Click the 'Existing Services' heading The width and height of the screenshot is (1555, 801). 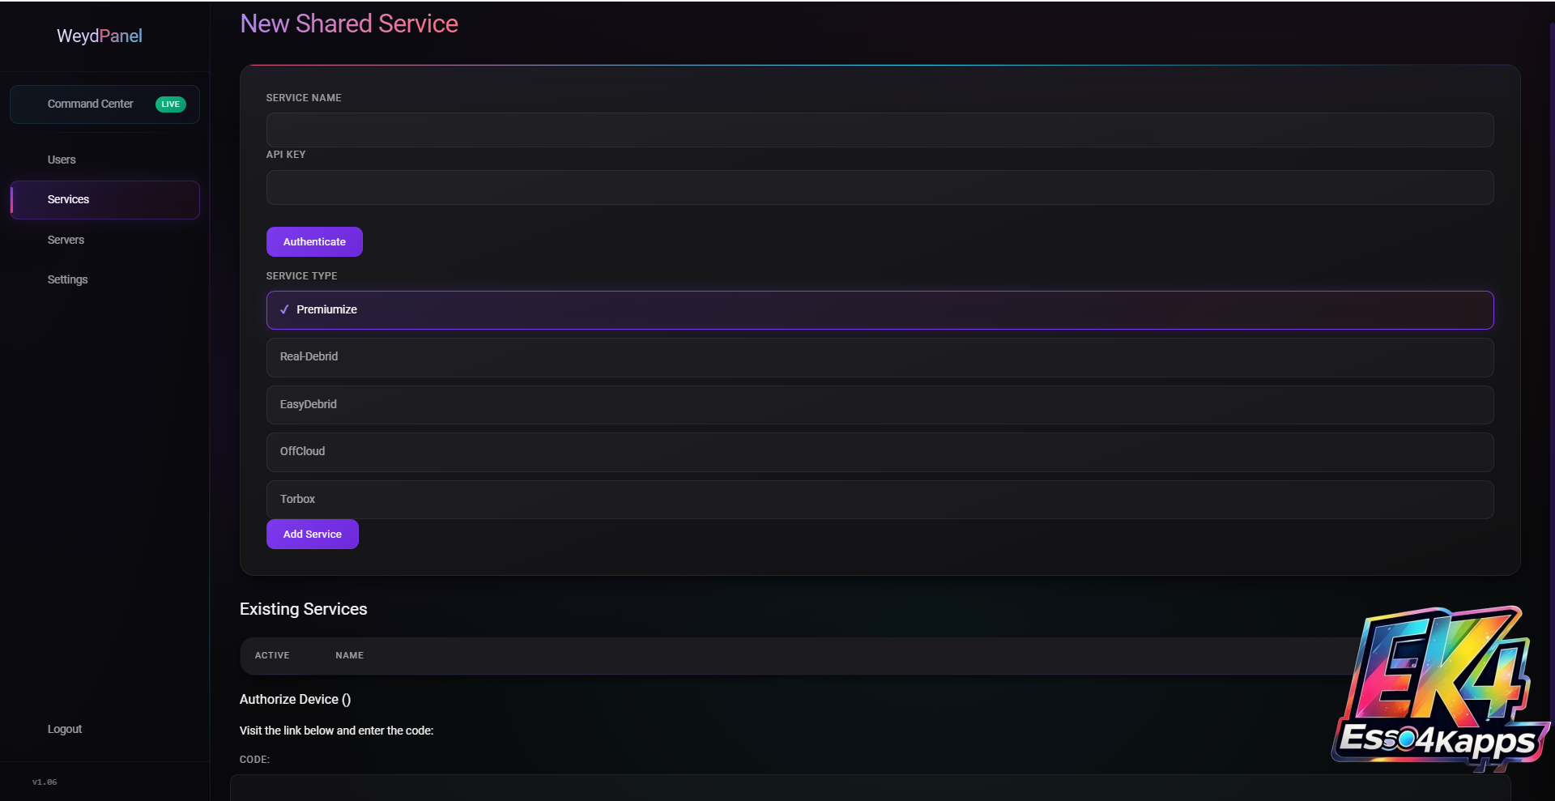pos(304,609)
